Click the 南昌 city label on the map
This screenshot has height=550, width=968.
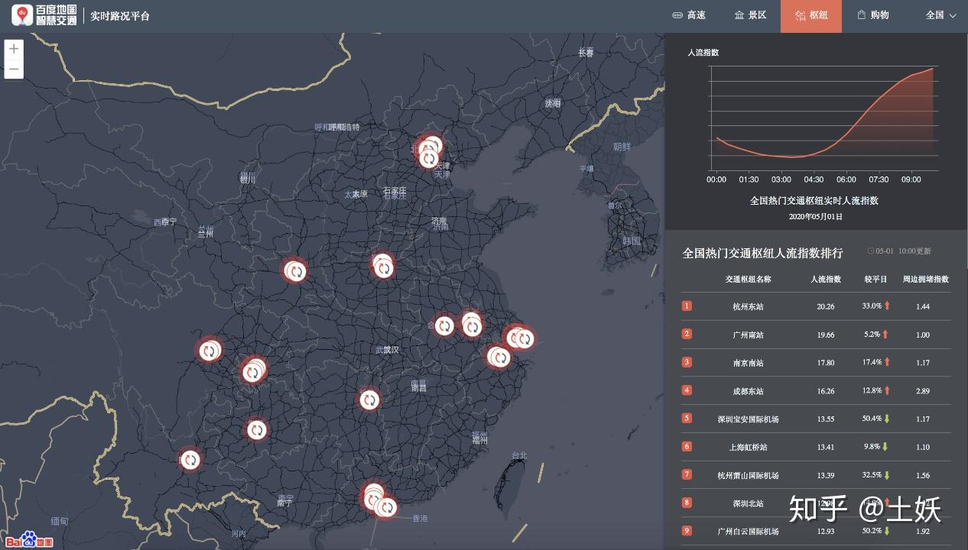point(418,387)
